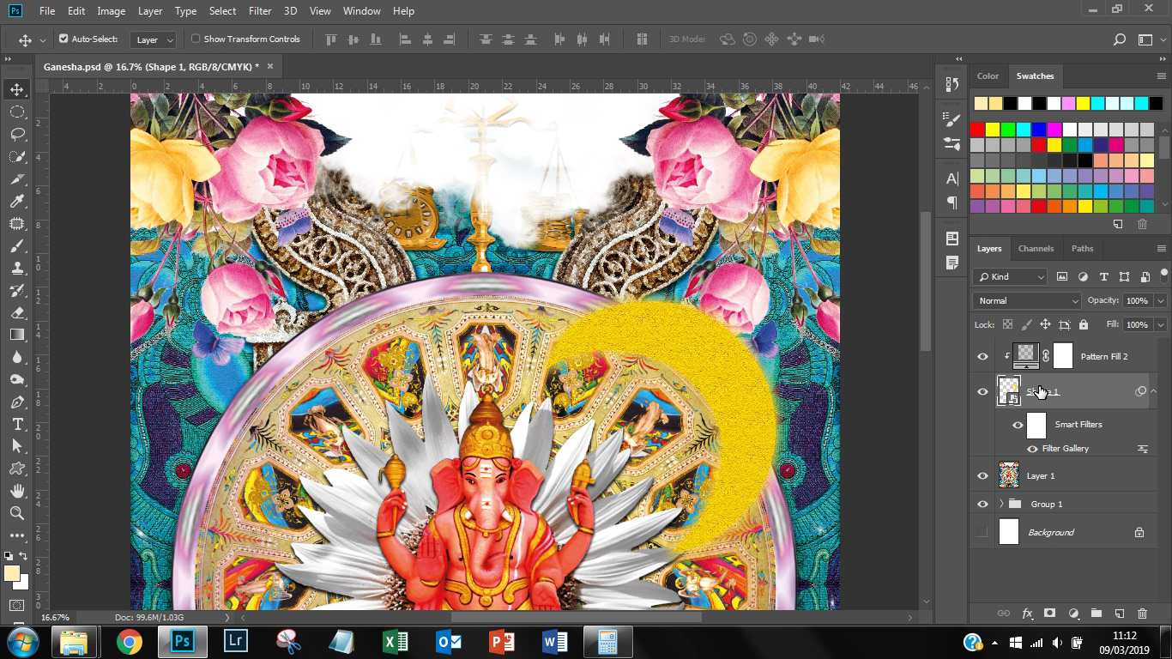Open the Opacity dropdown arrow
Viewport: 1172px width, 659px height.
coord(1160,300)
